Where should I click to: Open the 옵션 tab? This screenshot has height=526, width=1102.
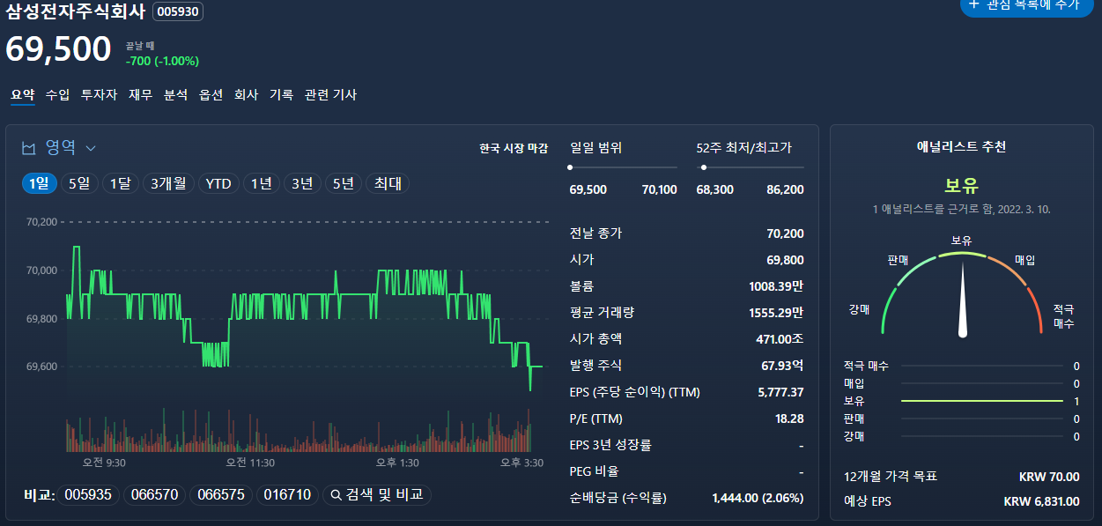pyautogui.click(x=211, y=95)
